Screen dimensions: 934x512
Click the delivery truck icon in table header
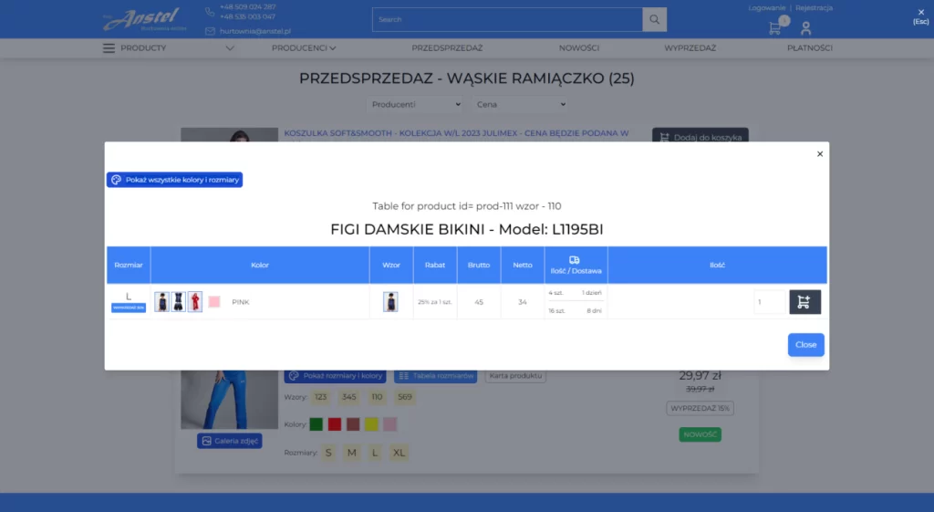click(x=575, y=260)
